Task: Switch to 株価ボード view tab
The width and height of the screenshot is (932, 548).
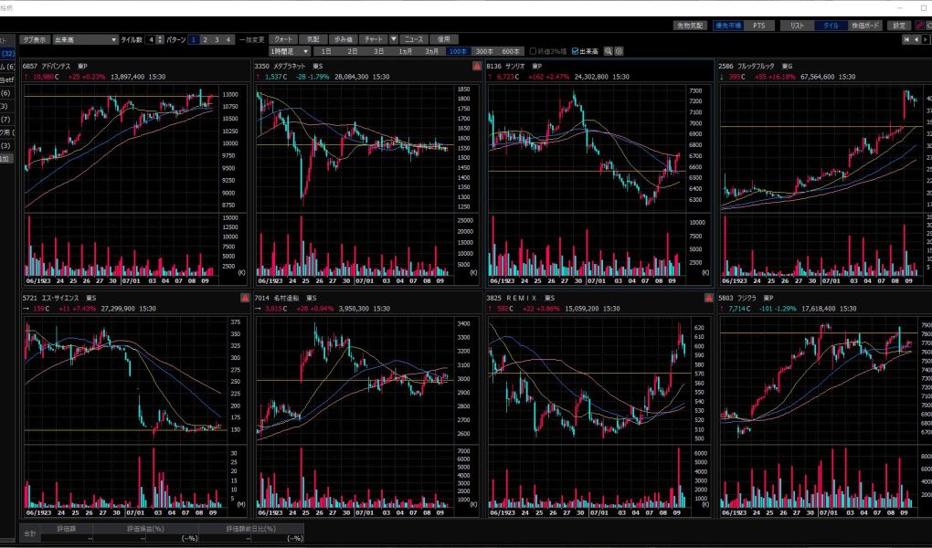Action: tap(866, 26)
